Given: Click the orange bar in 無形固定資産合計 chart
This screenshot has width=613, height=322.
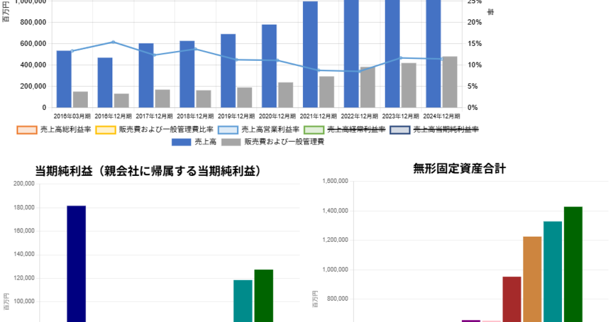Looking at the screenshot, I should pos(532,279).
